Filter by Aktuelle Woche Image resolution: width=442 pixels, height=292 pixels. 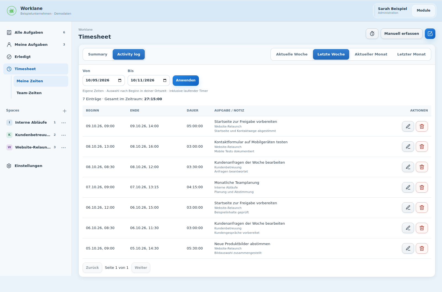292,54
